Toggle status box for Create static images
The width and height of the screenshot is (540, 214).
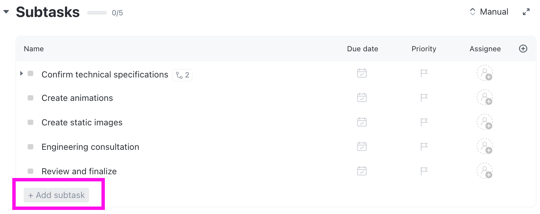[31, 122]
